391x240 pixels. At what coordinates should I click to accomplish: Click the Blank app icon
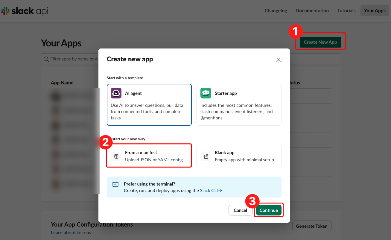click(x=206, y=156)
